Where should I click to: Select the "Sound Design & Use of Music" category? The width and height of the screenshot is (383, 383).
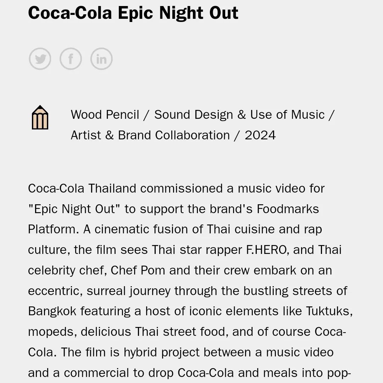click(x=239, y=115)
